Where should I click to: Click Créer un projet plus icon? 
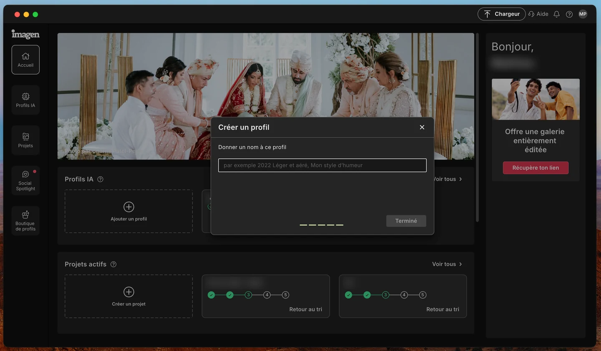click(x=129, y=292)
